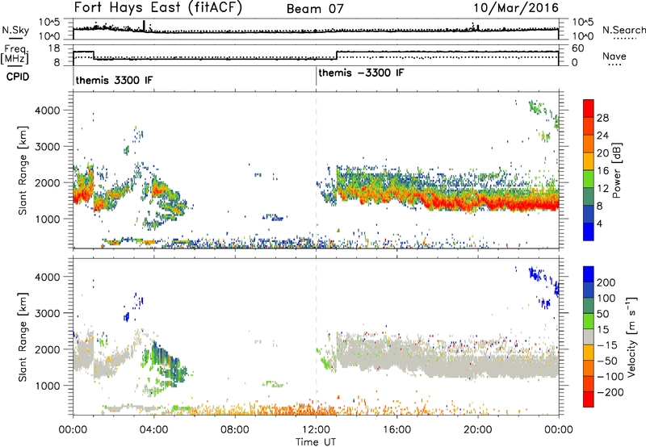Click the '4000' tick on the power panel

pyautogui.click(x=48, y=111)
